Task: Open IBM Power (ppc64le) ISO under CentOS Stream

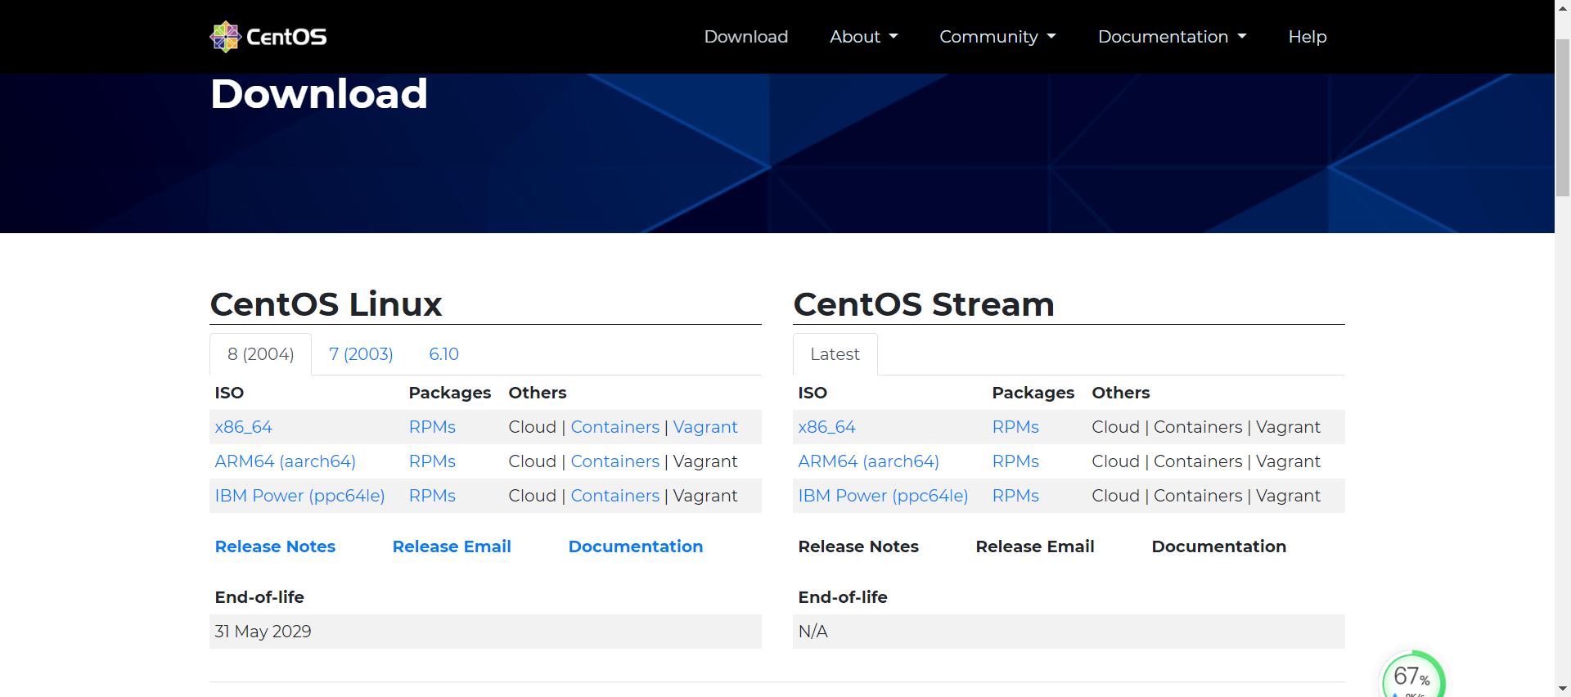Action: click(883, 496)
